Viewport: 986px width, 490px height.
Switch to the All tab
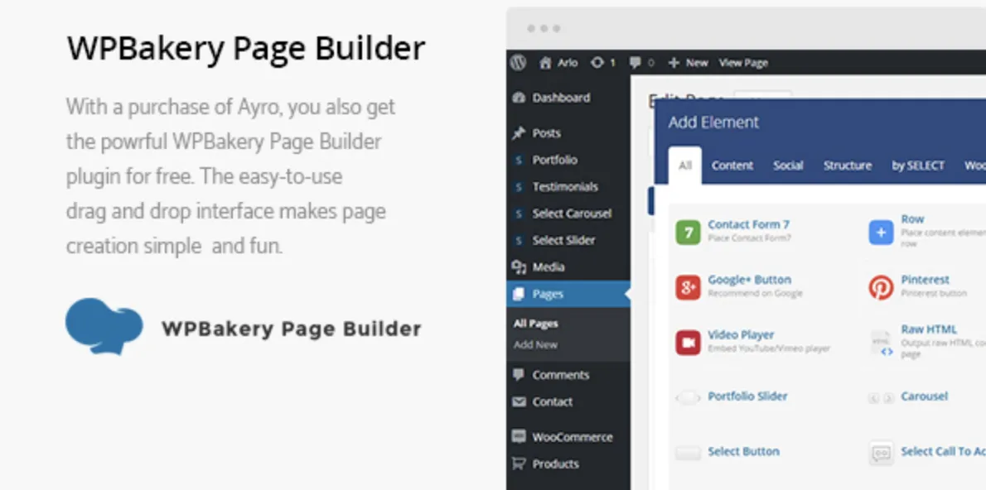684,166
